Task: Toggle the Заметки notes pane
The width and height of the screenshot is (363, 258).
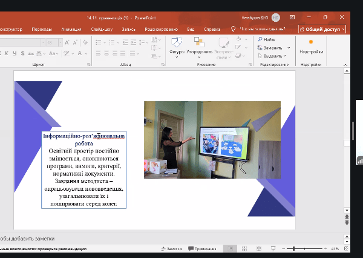Action: point(171,249)
